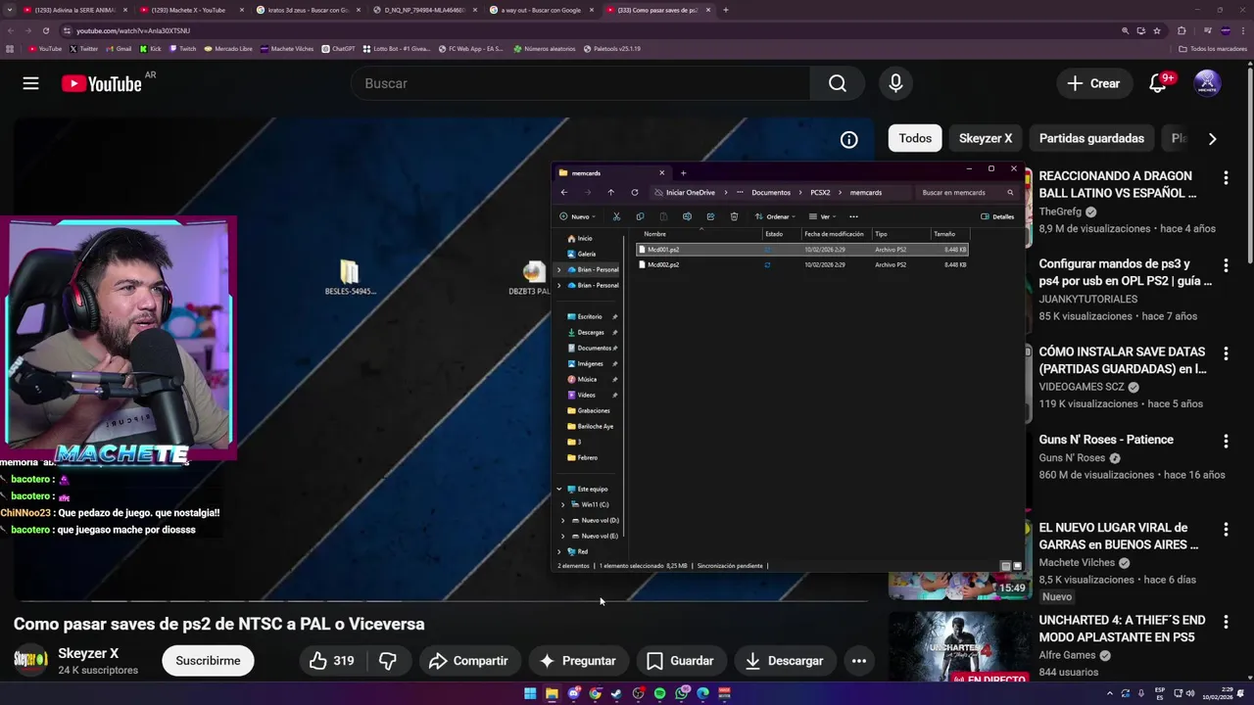The image size is (1254, 705).
Task: Open more actions ellipsis under video
Action: (x=858, y=661)
